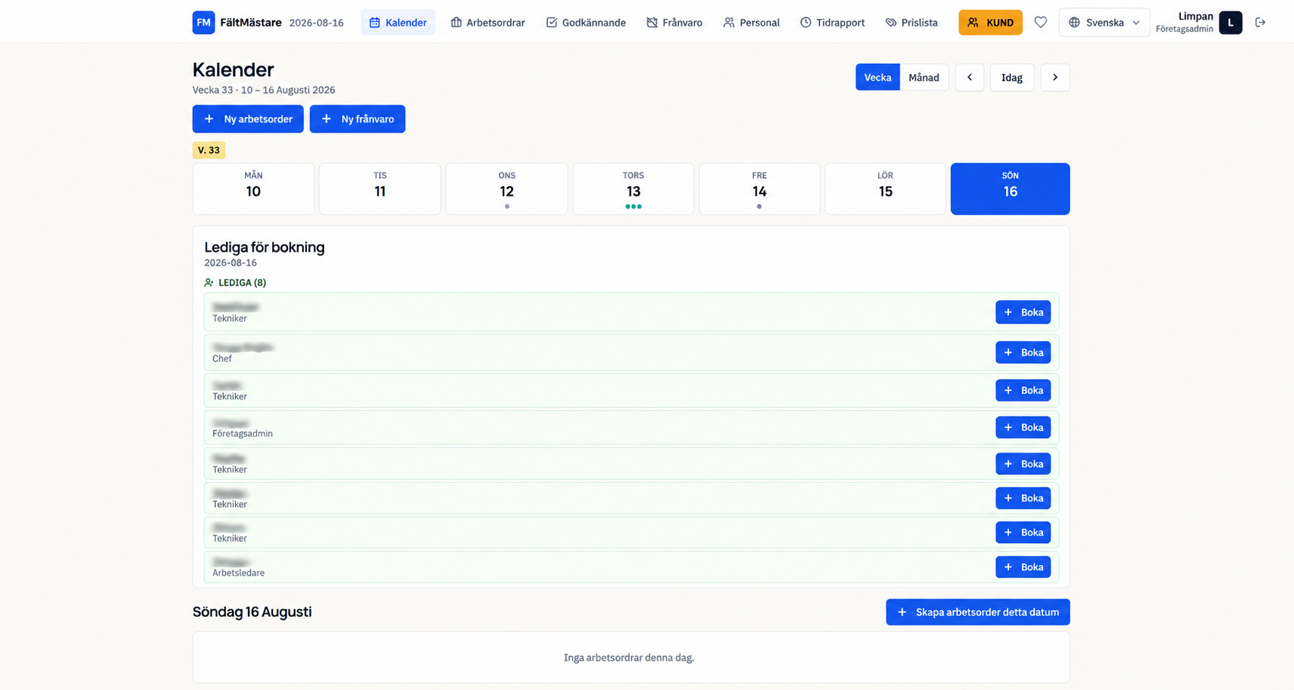Click the L user avatar
Image resolution: width=1294 pixels, height=690 pixels.
coord(1230,23)
